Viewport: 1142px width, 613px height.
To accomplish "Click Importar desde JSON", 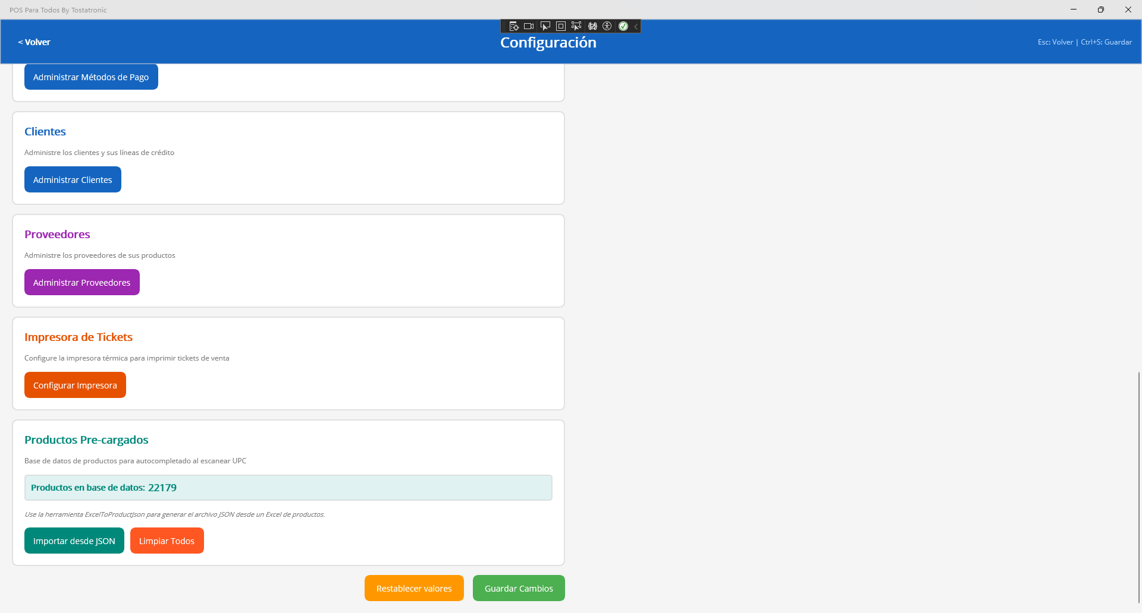I will point(74,541).
